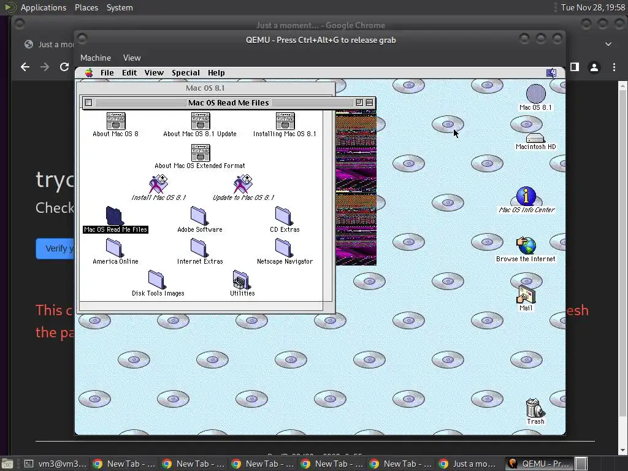Click the Browse the Internet desktop icon

[526, 245]
